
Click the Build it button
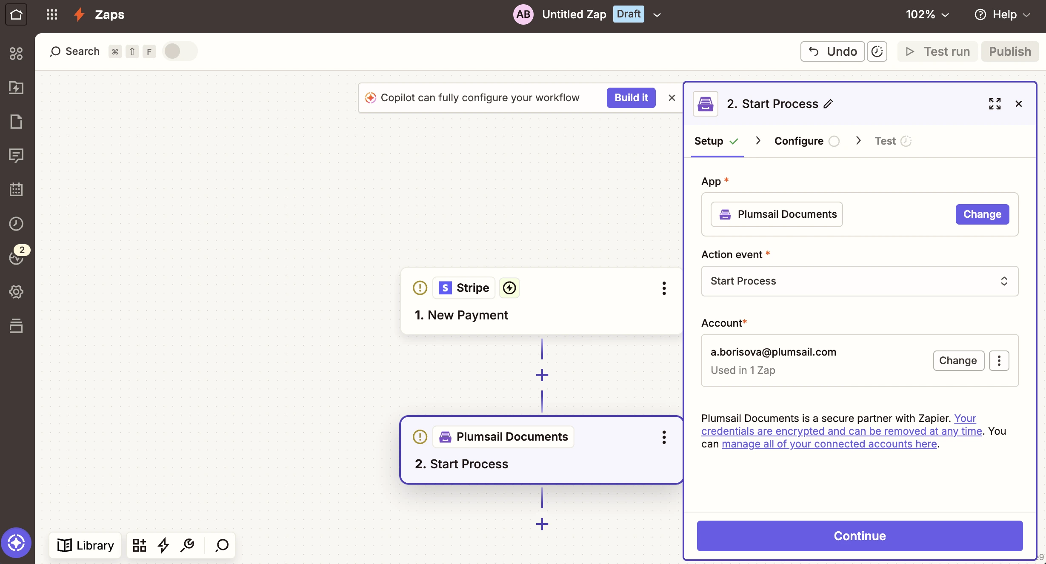(631, 98)
